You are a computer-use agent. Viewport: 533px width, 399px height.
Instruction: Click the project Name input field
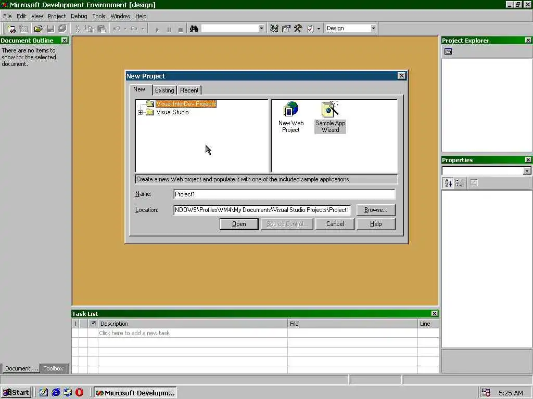(284, 194)
